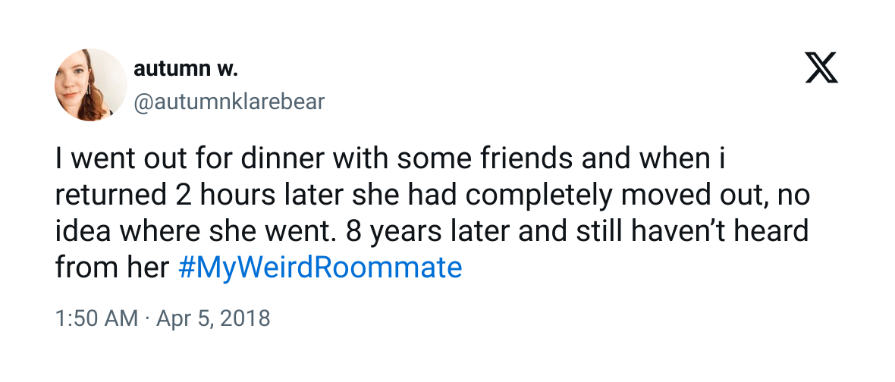The height and width of the screenshot is (382, 895).
Task: Click the Apr 5, 2018 date
Action: click(x=213, y=318)
